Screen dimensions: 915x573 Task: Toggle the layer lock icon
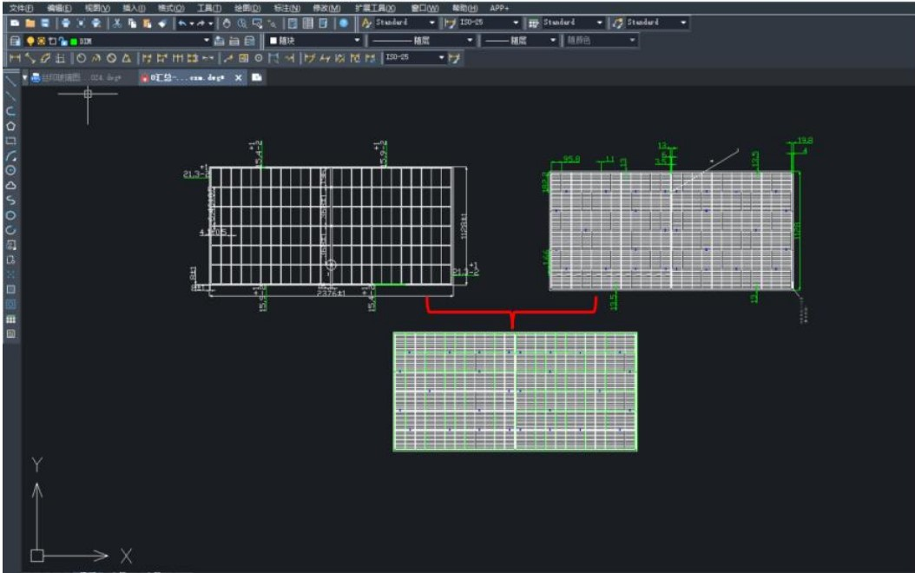(x=62, y=41)
